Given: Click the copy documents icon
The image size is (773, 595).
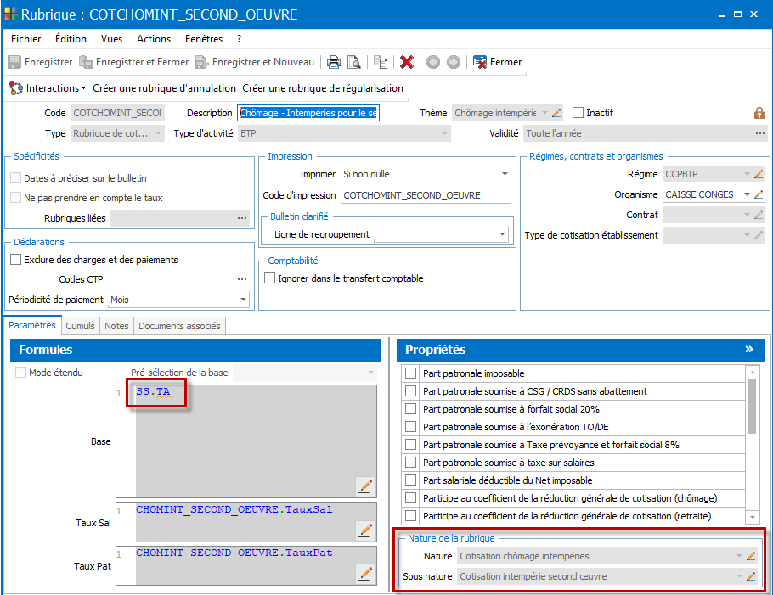Looking at the screenshot, I should (380, 62).
